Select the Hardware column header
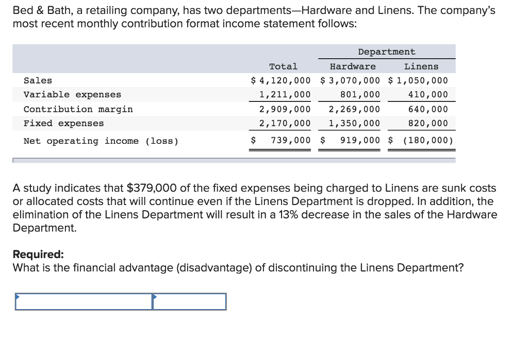 point(353,66)
